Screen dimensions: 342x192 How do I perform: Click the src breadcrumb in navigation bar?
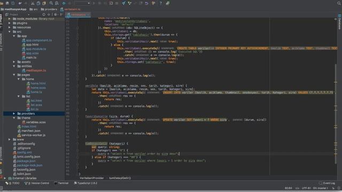(34, 10)
